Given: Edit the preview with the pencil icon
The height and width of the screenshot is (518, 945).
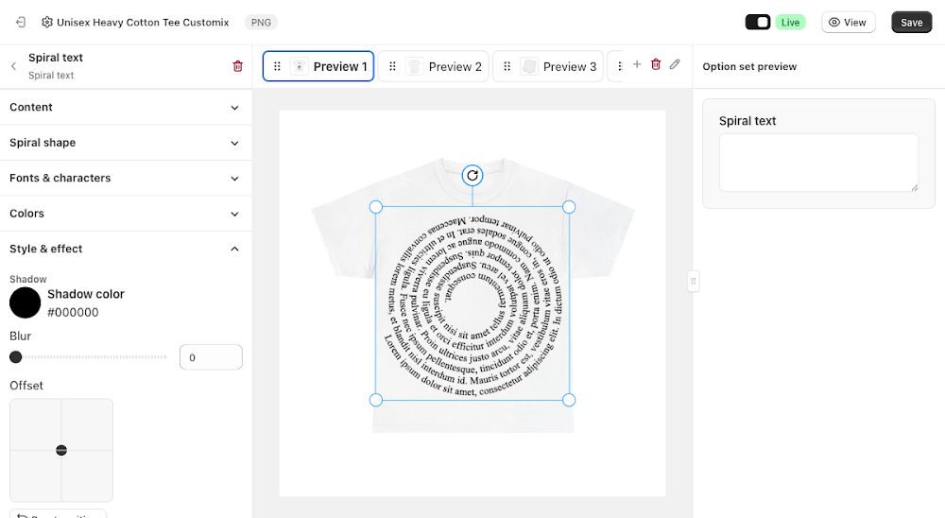Looking at the screenshot, I should [x=675, y=64].
